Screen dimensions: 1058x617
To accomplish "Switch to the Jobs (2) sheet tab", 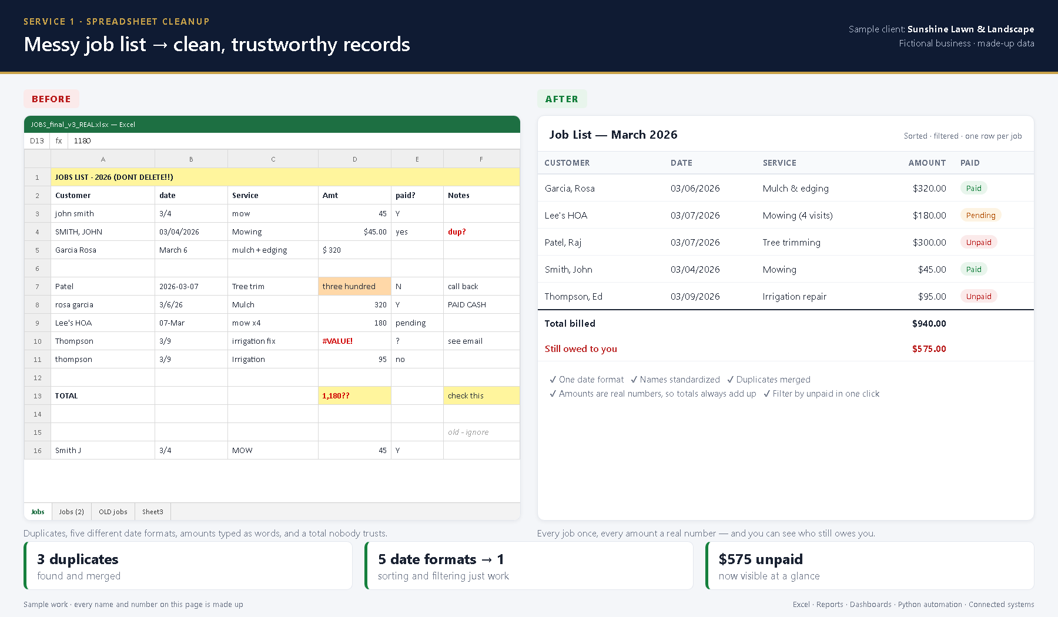I will tap(72, 512).
